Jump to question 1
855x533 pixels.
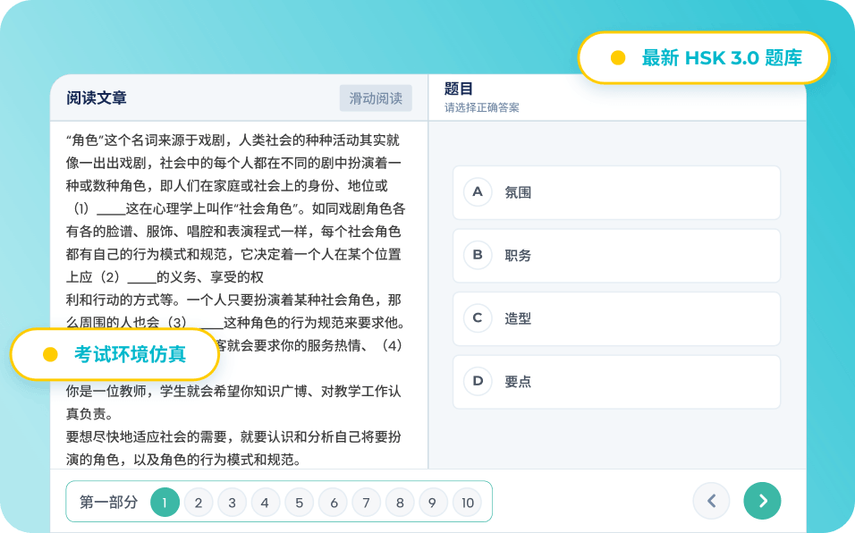165,503
